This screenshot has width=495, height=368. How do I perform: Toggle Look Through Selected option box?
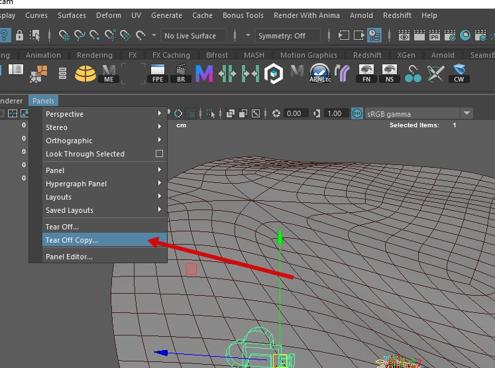159,154
